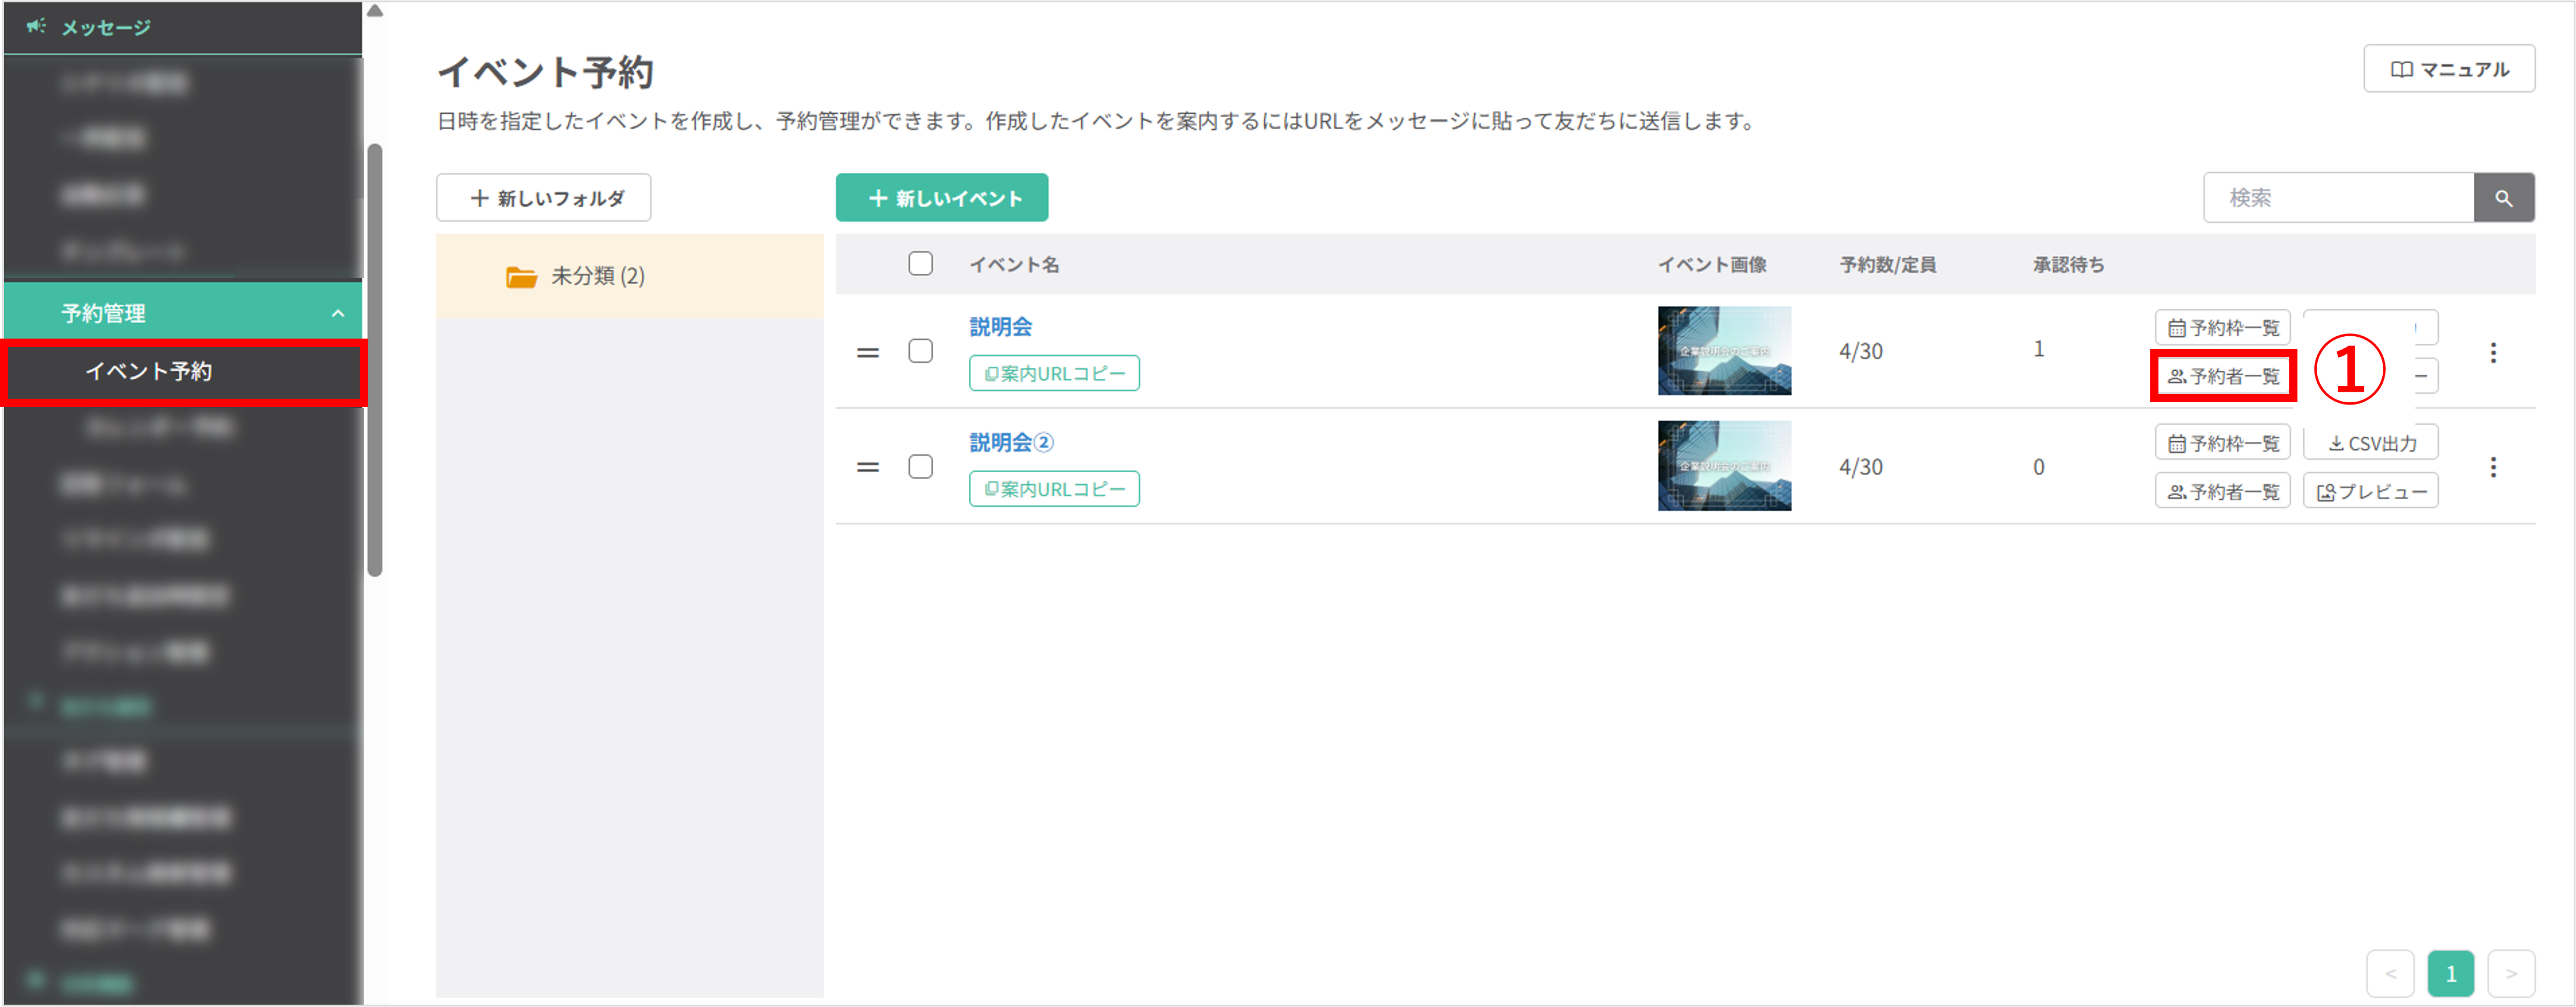Click the 説明会 event image thumbnail
The height and width of the screenshot is (1007, 2576).
click(x=1724, y=351)
